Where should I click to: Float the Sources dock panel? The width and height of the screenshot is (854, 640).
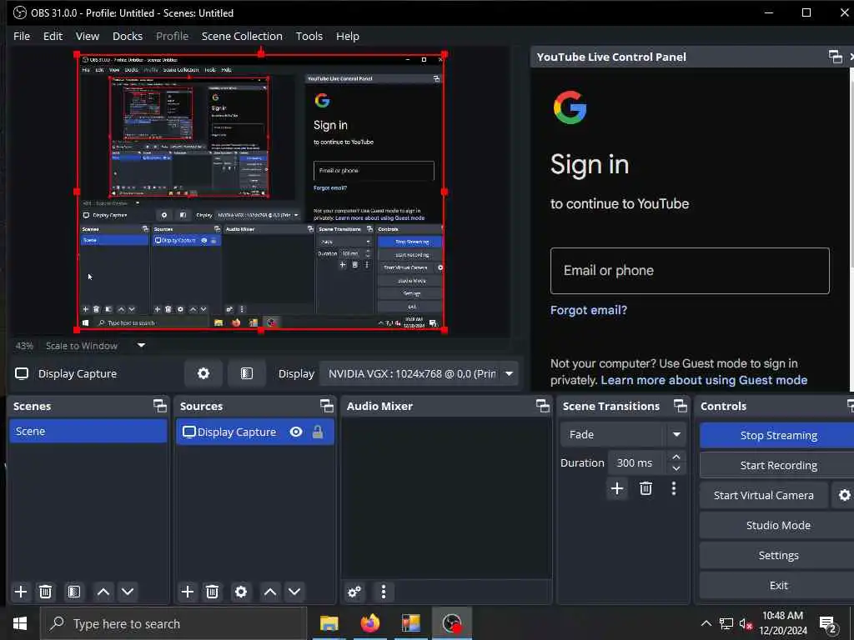pos(326,406)
